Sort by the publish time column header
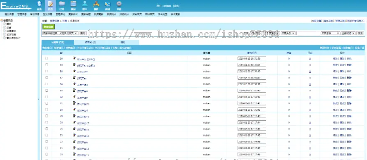Screen dimensions: 367x160 click(252, 53)
